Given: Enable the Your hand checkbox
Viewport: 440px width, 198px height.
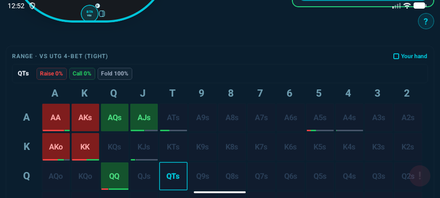Looking at the screenshot, I should click(x=396, y=56).
